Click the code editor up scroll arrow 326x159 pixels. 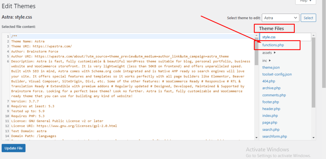[256, 36]
